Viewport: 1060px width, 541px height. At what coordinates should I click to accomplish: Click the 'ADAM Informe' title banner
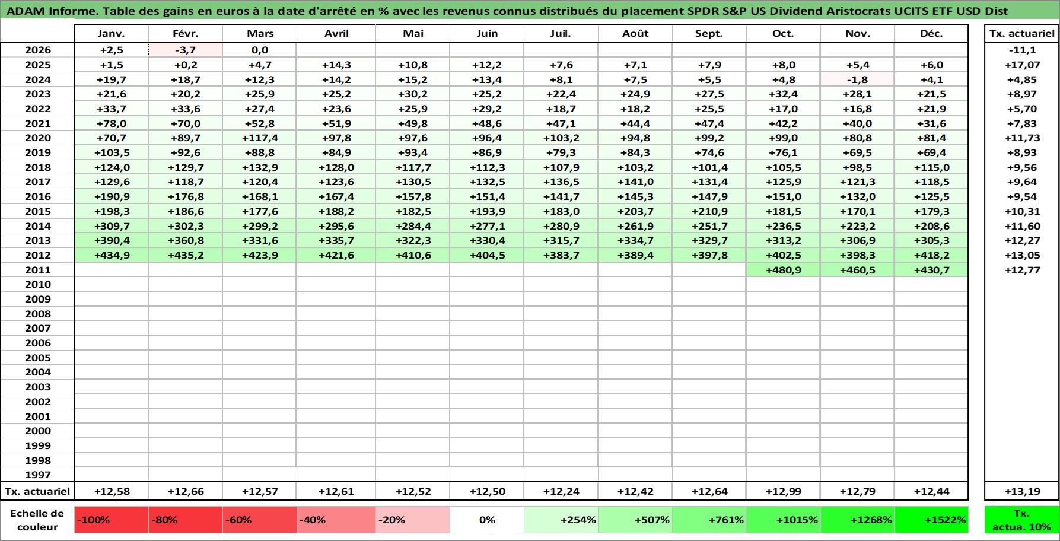coord(530,10)
